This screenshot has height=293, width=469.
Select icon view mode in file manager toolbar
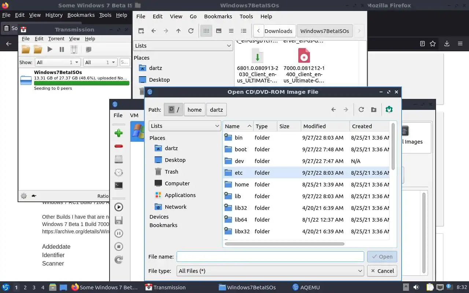click(206, 31)
